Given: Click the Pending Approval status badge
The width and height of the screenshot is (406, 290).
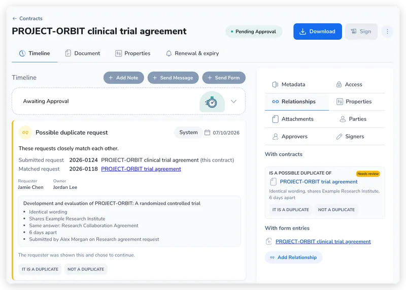Looking at the screenshot, I should (x=254, y=31).
